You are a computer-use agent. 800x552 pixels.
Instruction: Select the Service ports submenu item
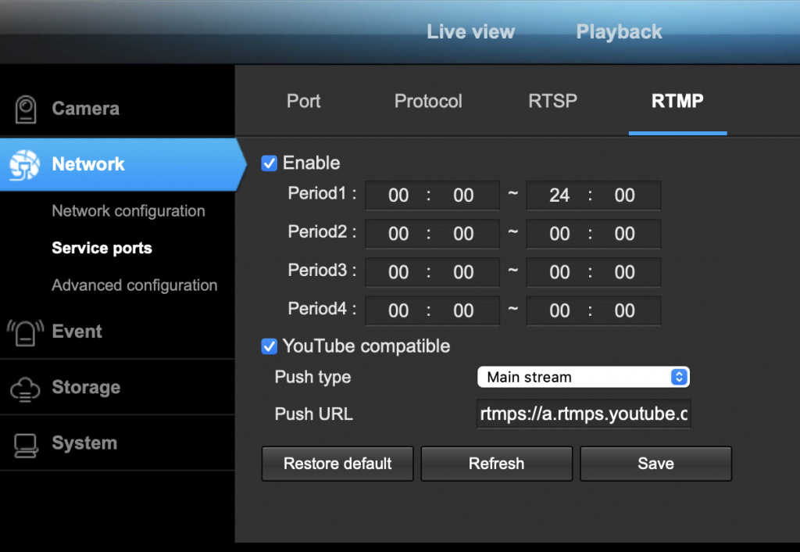point(102,248)
